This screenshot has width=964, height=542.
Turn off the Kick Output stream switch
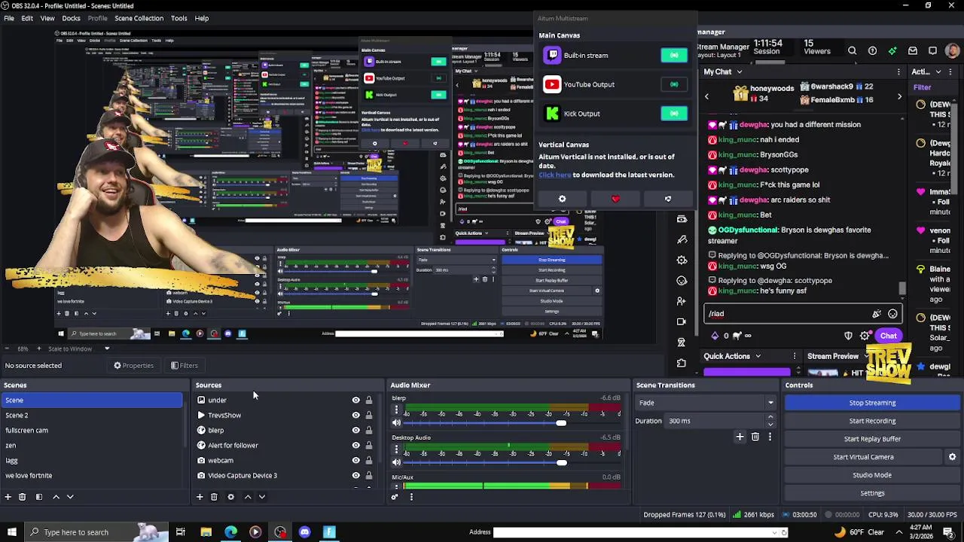(674, 114)
